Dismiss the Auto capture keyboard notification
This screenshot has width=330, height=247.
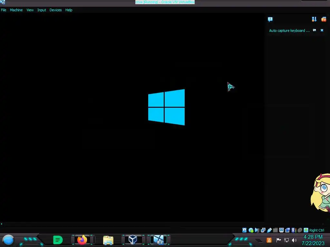click(x=322, y=30)
